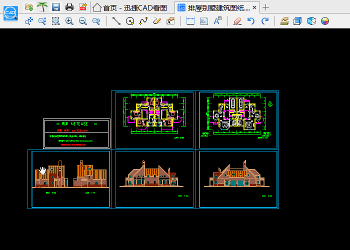Undo the last action
The width and height of the screenshot is (350, 250).
(251, 21)
